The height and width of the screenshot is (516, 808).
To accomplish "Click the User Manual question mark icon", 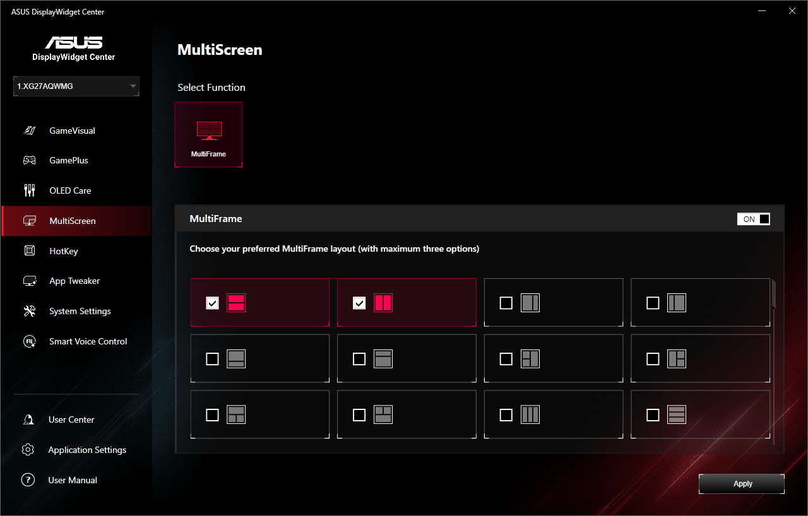I will [x=28, y=480].
